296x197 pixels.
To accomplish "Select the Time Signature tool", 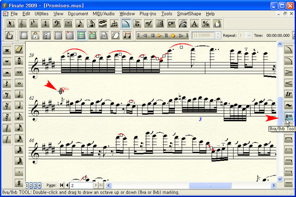I will coord(45,24).
